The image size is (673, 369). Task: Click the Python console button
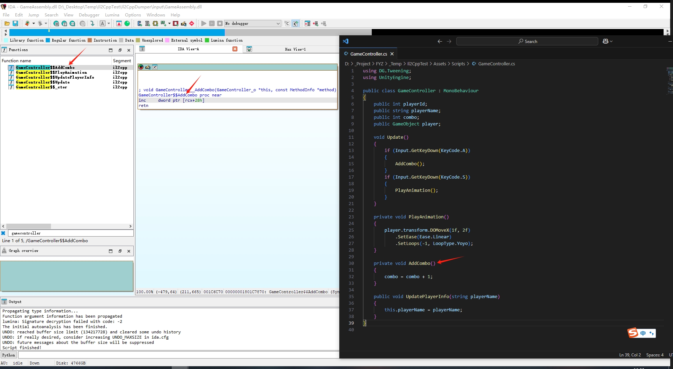click(x=9, y=355)
